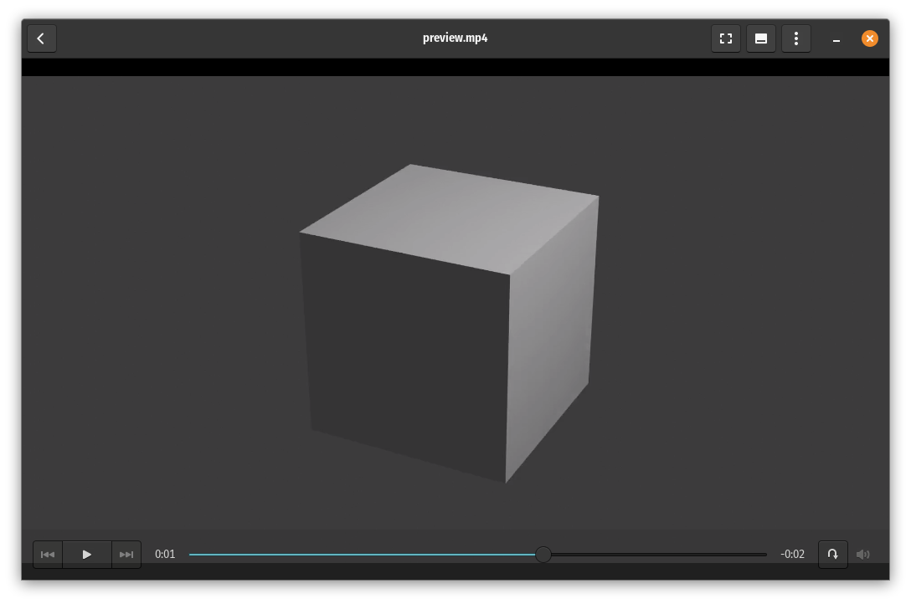Skip to the previous track
The height and width of the screenshot is (604, 911).
48,555
